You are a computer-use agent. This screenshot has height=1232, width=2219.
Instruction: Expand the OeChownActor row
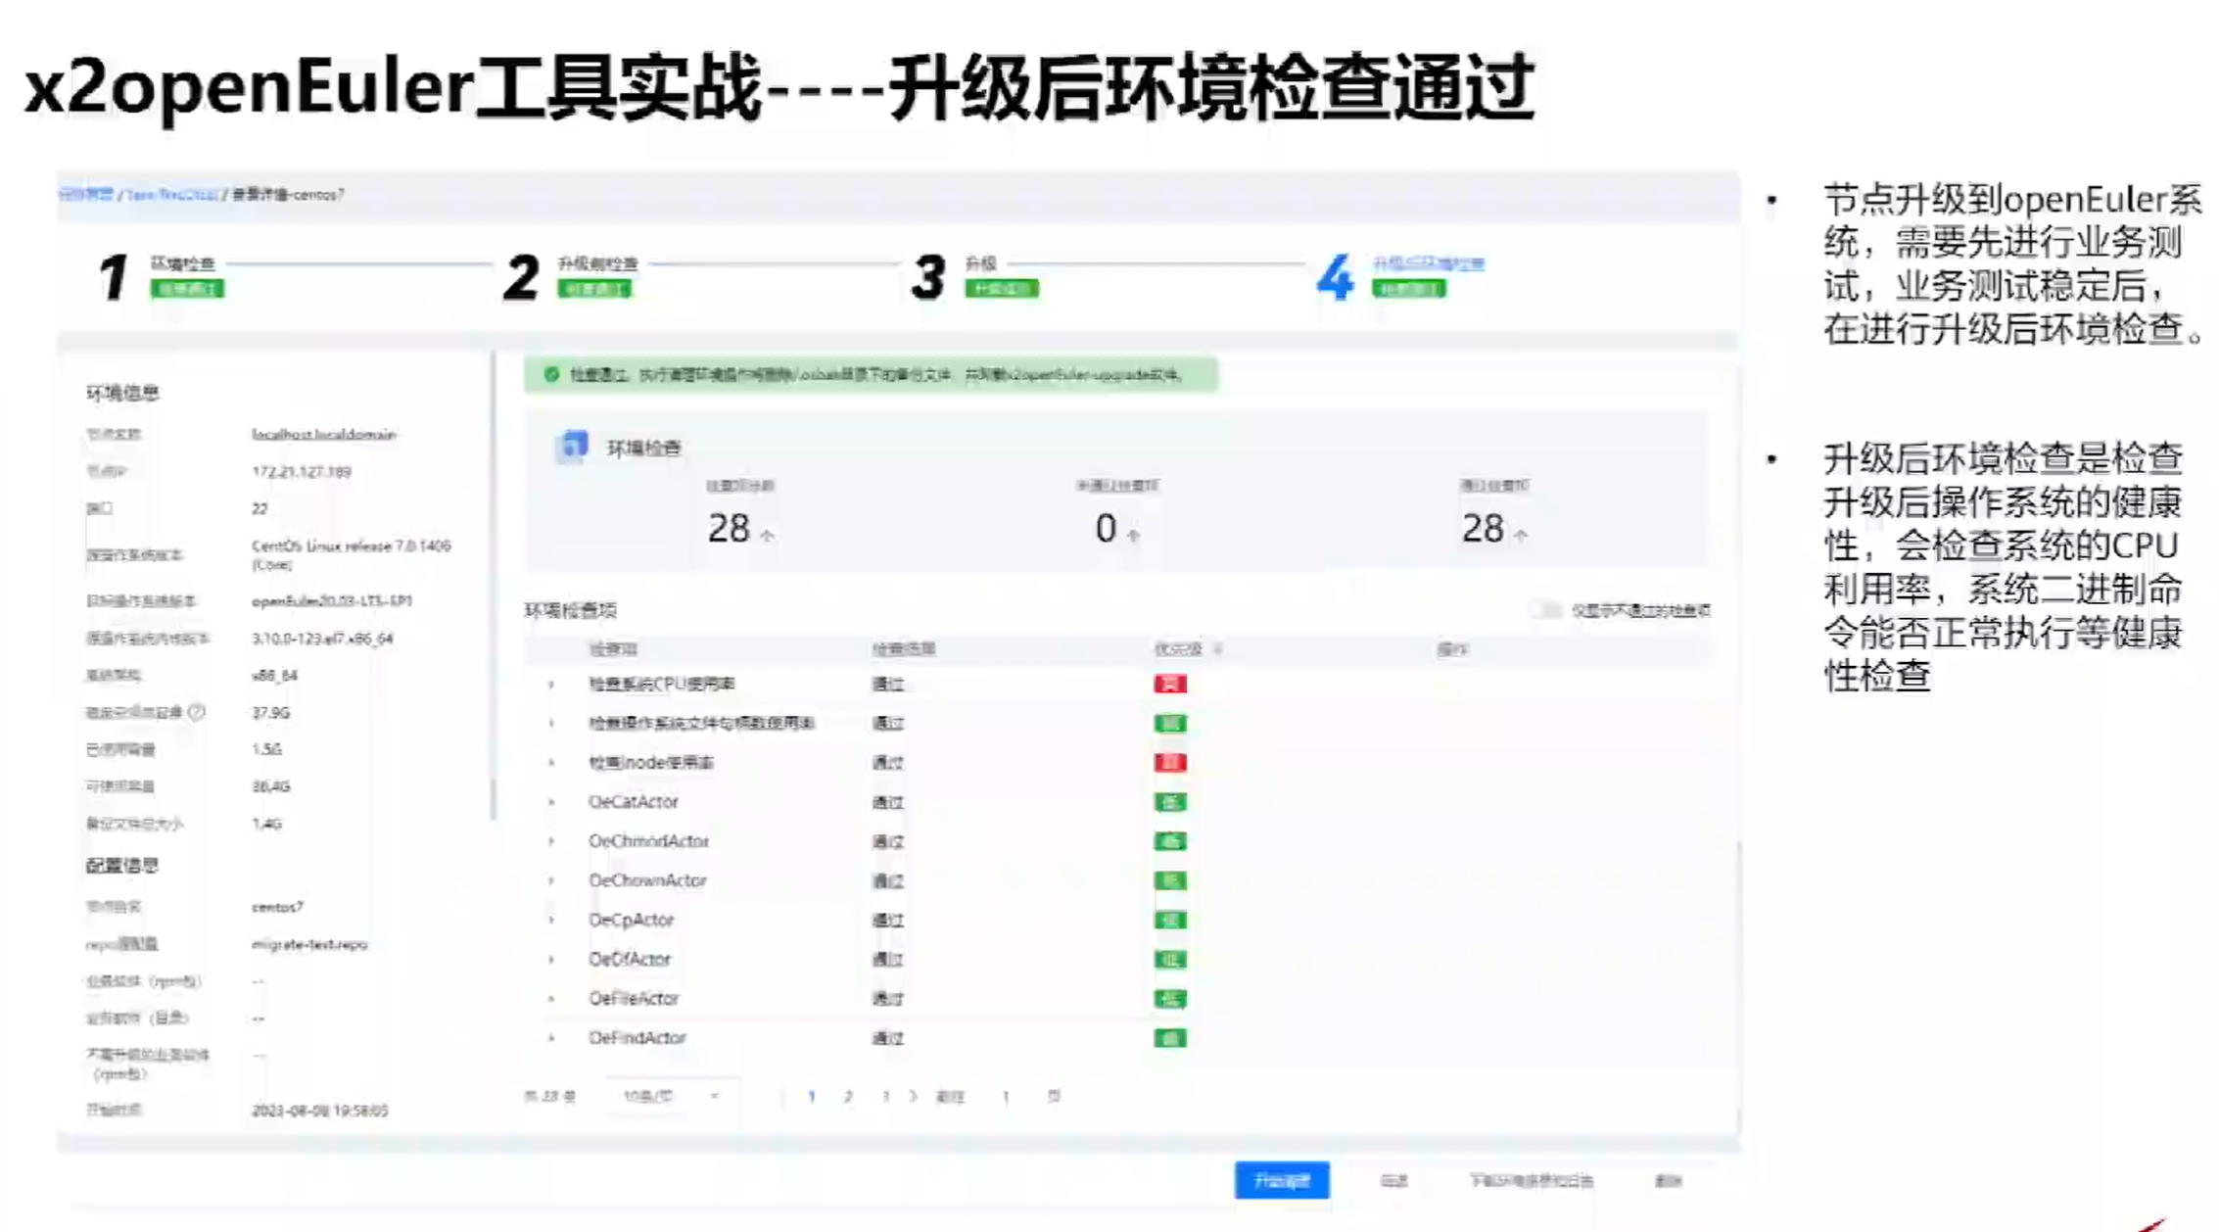(551, 880)
